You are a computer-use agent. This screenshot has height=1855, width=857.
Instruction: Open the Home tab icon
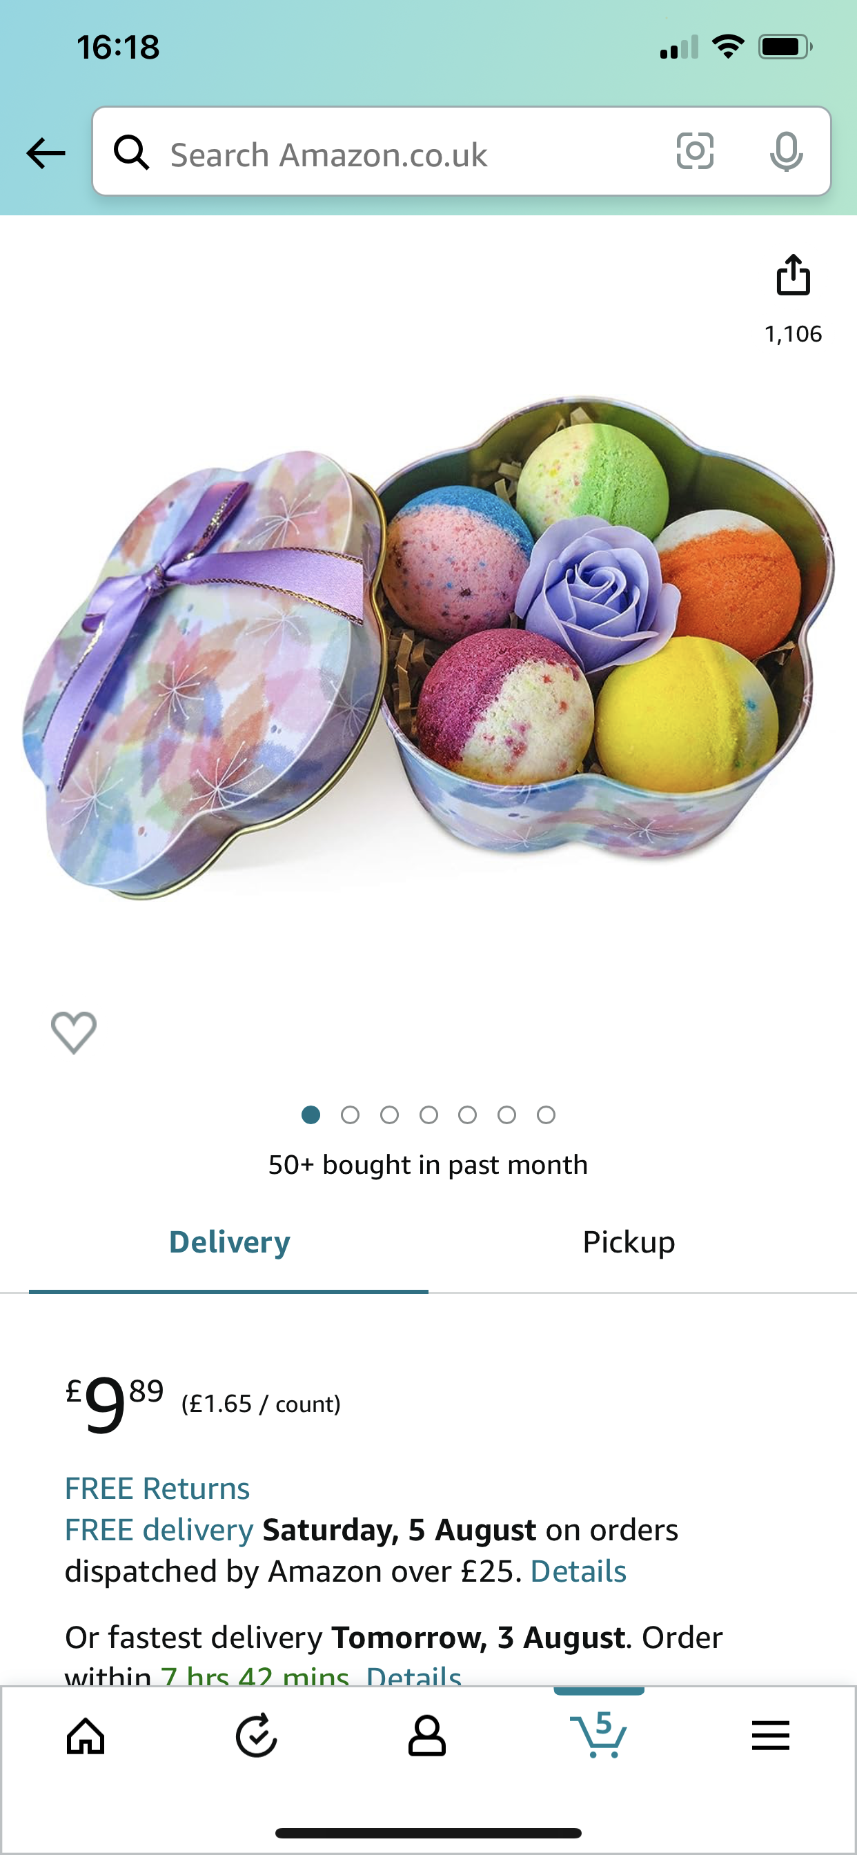86,1736
